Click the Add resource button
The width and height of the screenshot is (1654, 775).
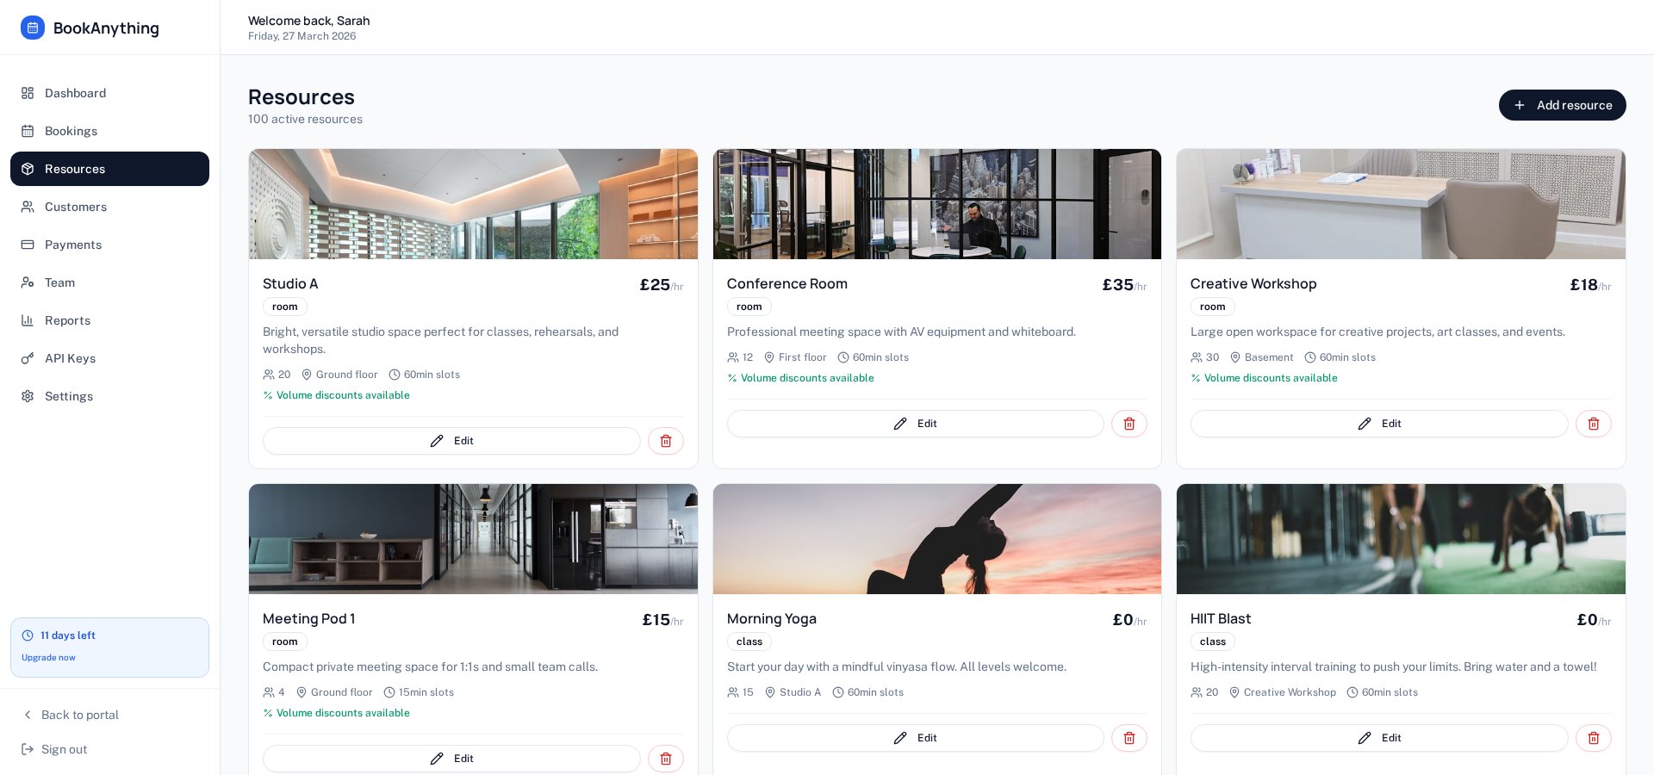point(1562,105)
